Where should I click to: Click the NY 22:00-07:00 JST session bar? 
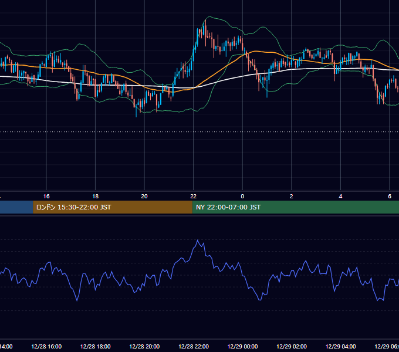(295, 207)
